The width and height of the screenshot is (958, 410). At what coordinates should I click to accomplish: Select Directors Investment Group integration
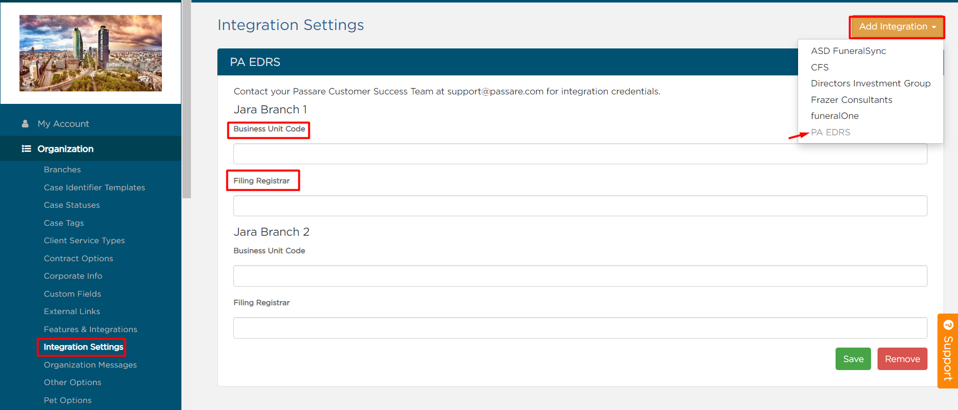pos(870,83)
